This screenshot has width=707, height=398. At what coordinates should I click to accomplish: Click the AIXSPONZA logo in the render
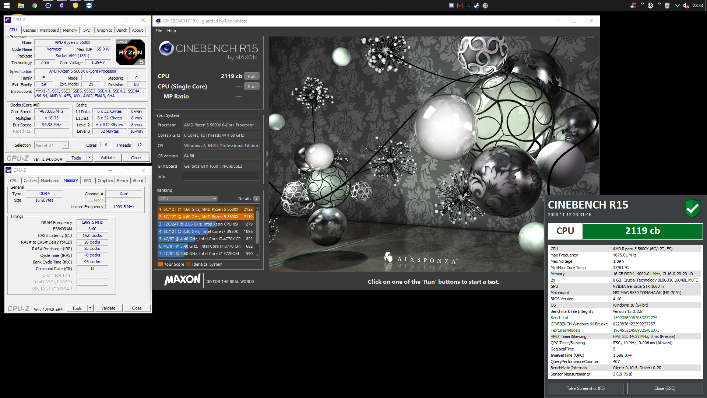[421, 258]
